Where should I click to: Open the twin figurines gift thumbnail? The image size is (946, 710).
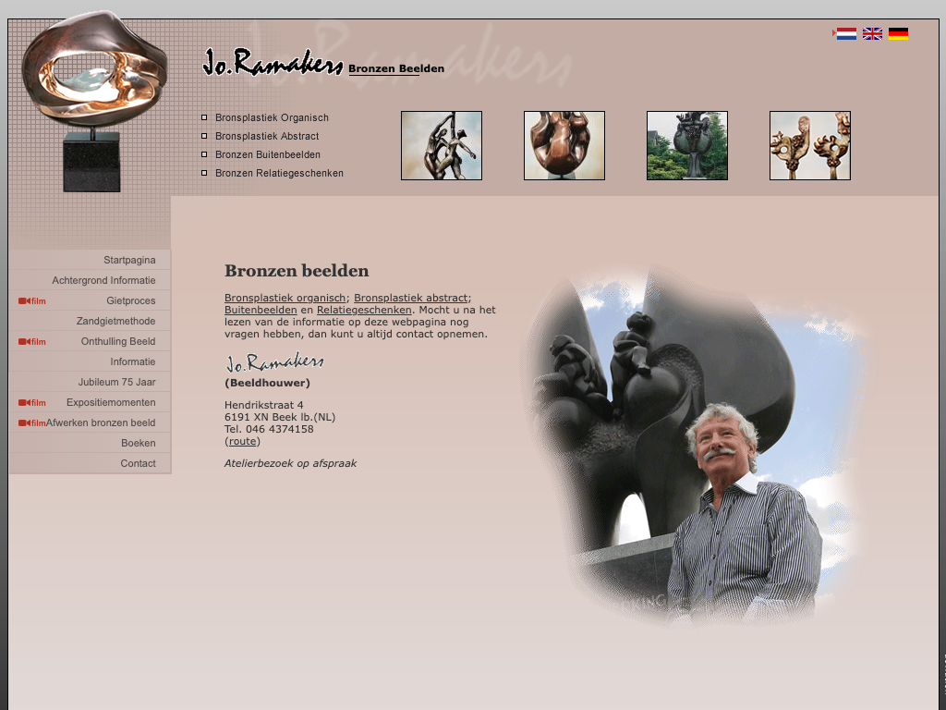pyautogui.click(x=809, y=145)
